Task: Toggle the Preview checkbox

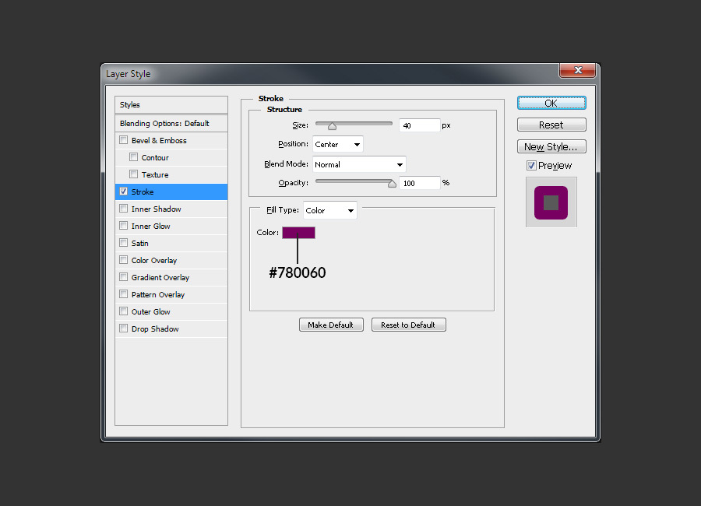Action: coord(530,165)
